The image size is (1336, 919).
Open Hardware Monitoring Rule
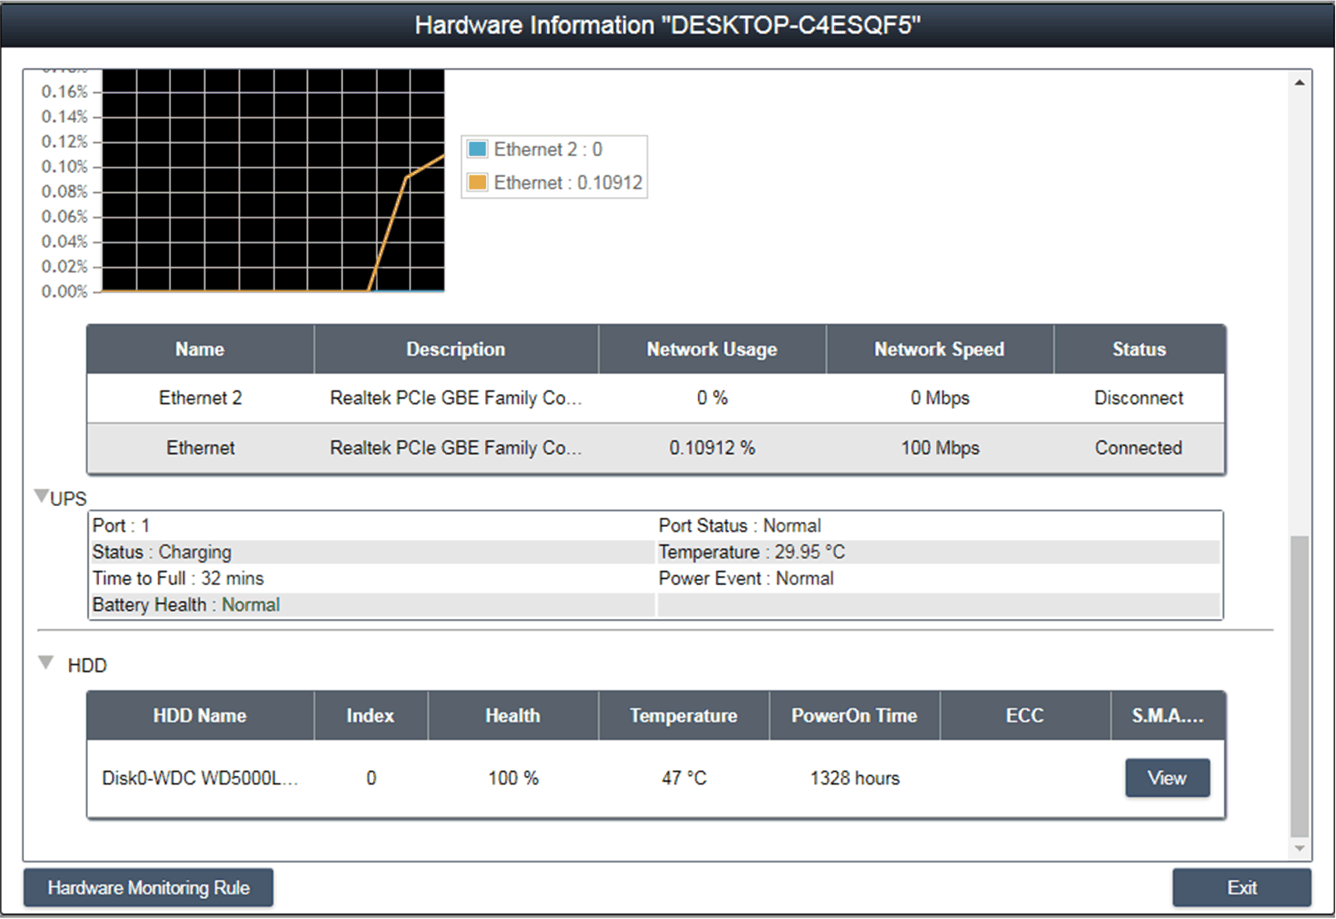click(148, 887)
